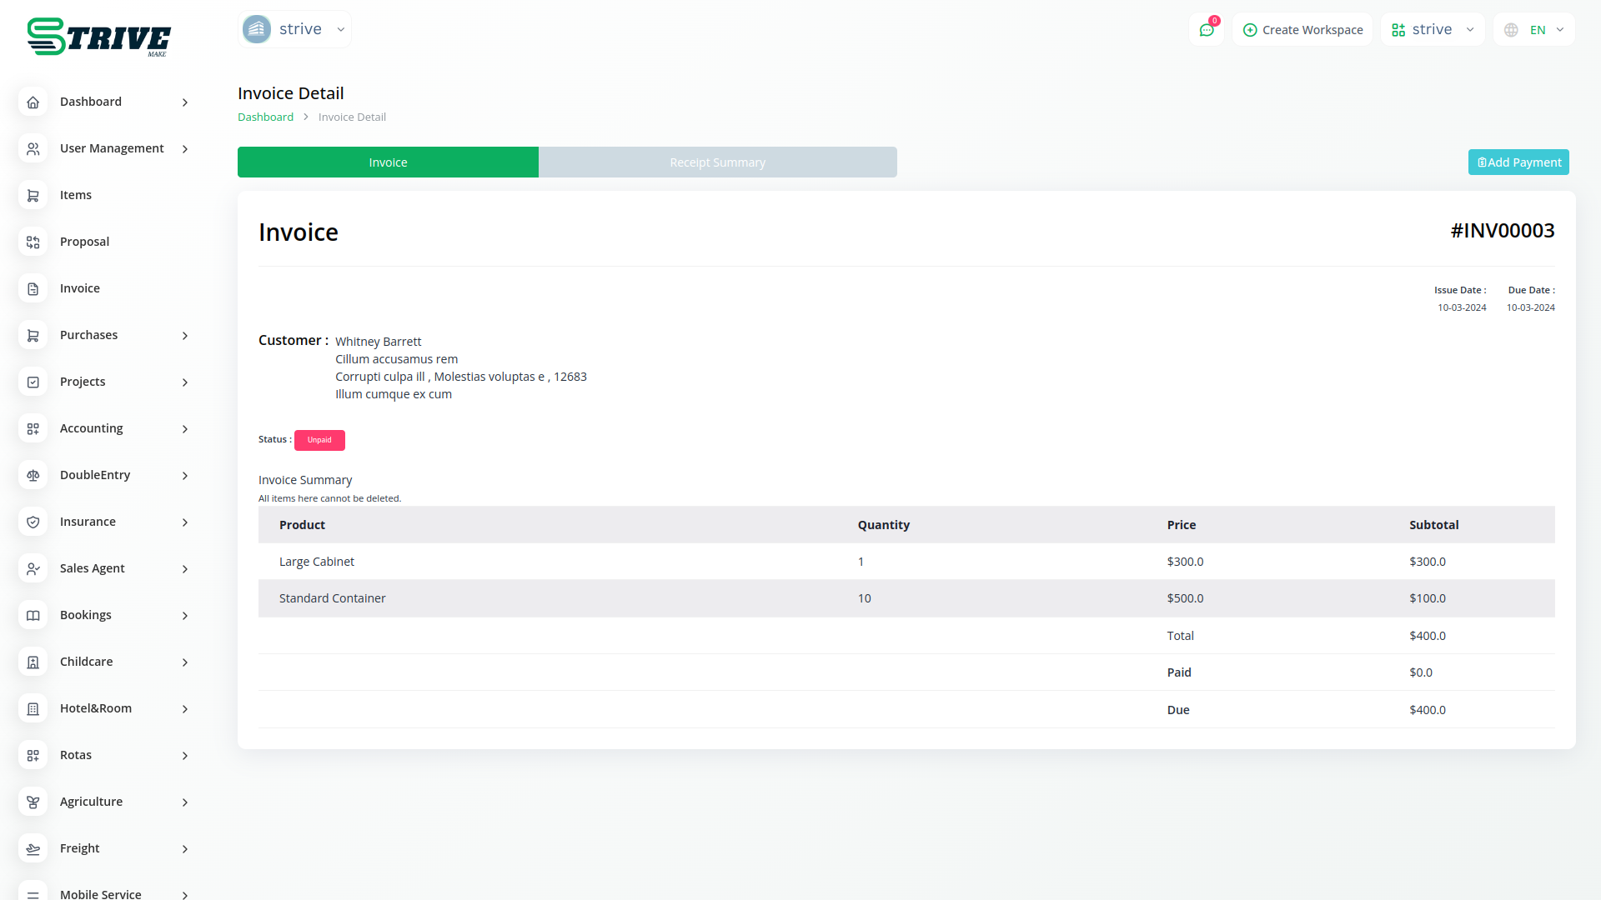This screenshot has height=900, width=1601.
Task: Click the Insurance shield icon
Action: pyautogui.click(x=33, y=522)
